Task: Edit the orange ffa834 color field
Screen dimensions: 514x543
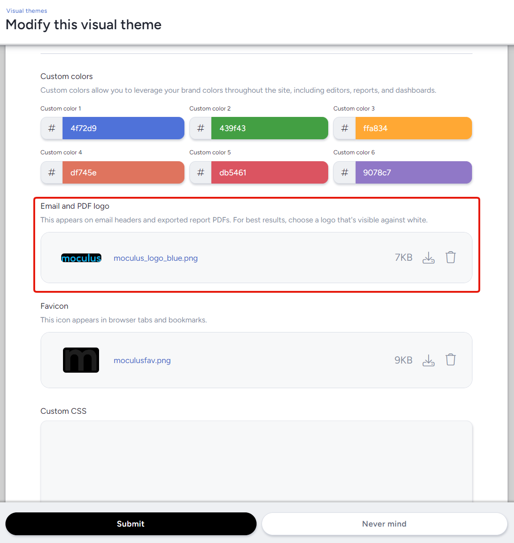Action: click(413, 128)
